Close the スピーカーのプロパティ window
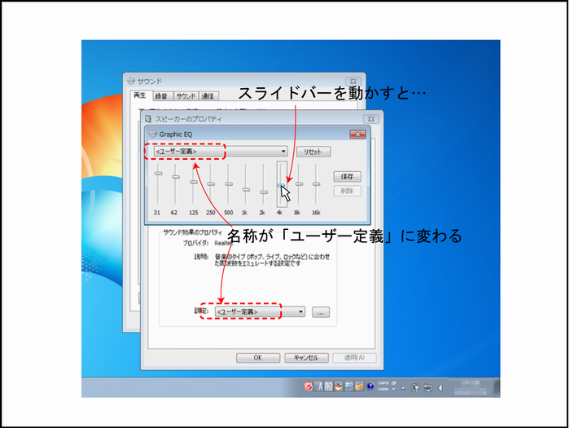The image size is (570, 428). tap(370, 119)
